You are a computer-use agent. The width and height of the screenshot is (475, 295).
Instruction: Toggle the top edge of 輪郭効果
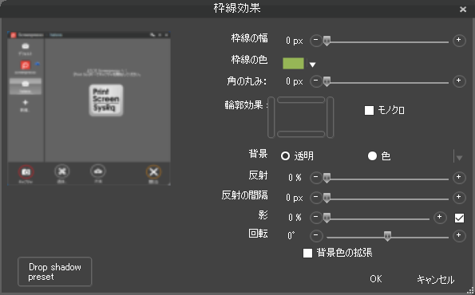tap(301, 100)
